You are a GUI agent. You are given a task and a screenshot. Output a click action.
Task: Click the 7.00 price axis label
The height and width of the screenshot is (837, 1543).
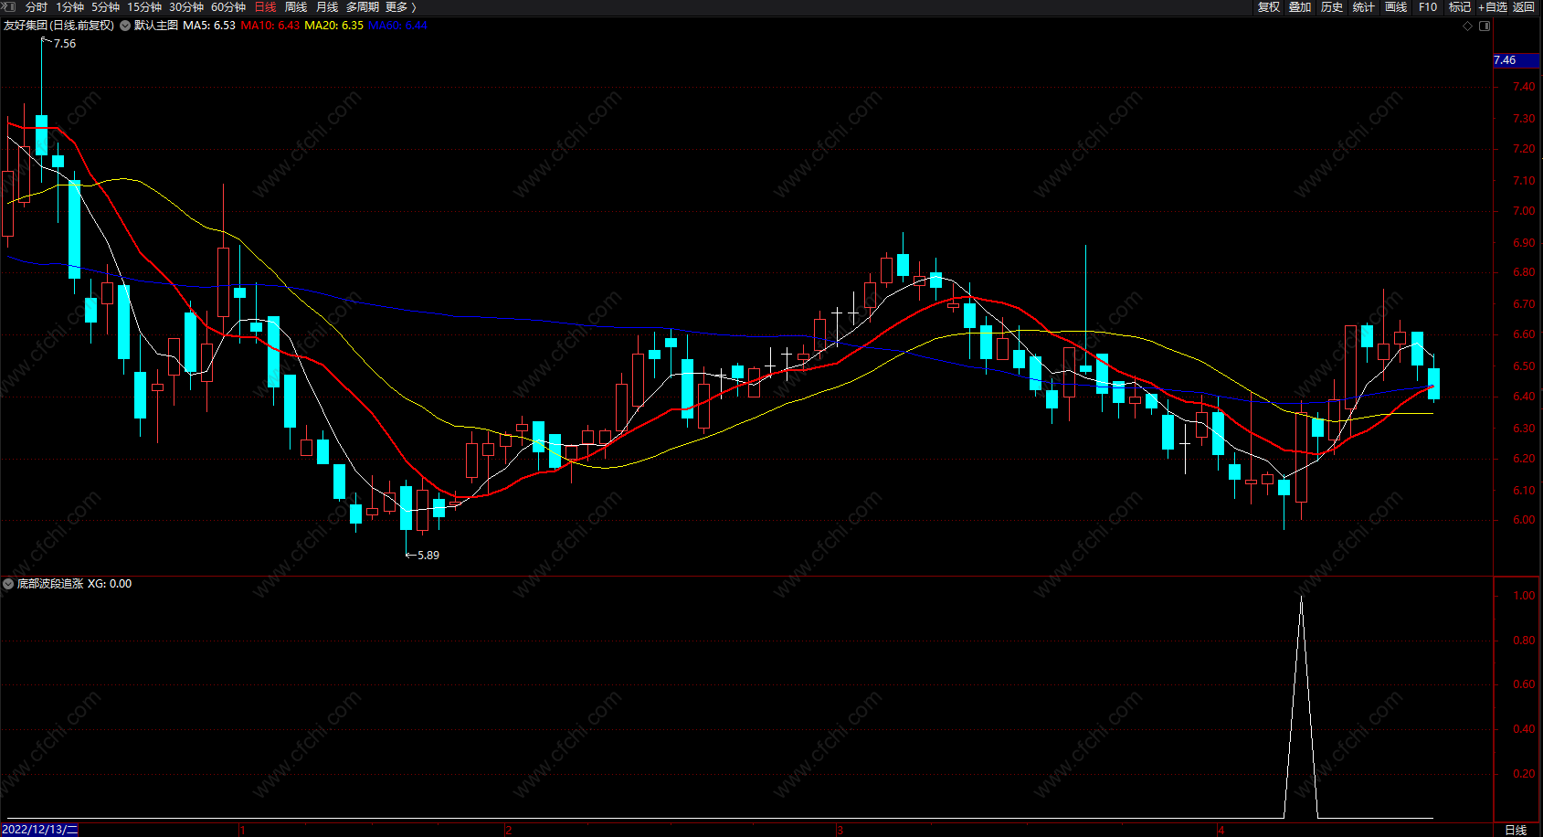[x=1524, y=211]
